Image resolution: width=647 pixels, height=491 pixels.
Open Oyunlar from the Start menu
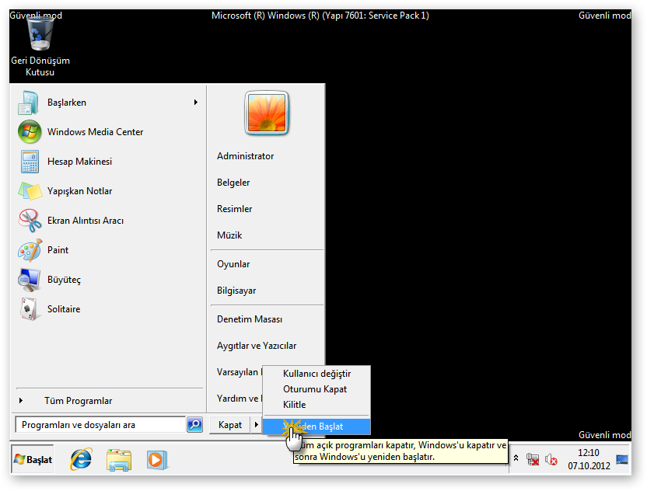(233, 264)
